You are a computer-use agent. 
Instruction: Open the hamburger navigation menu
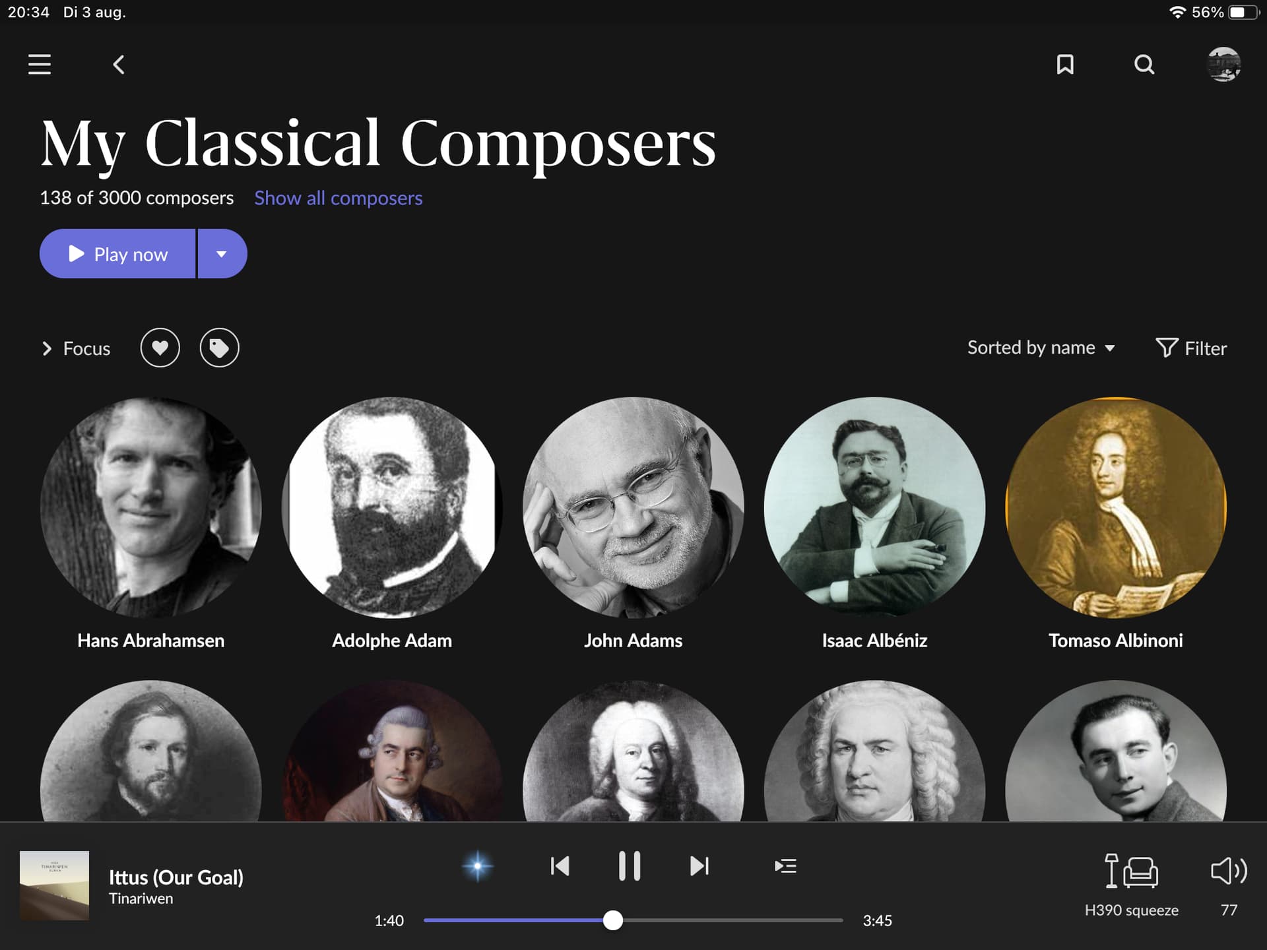pos(40,64)
